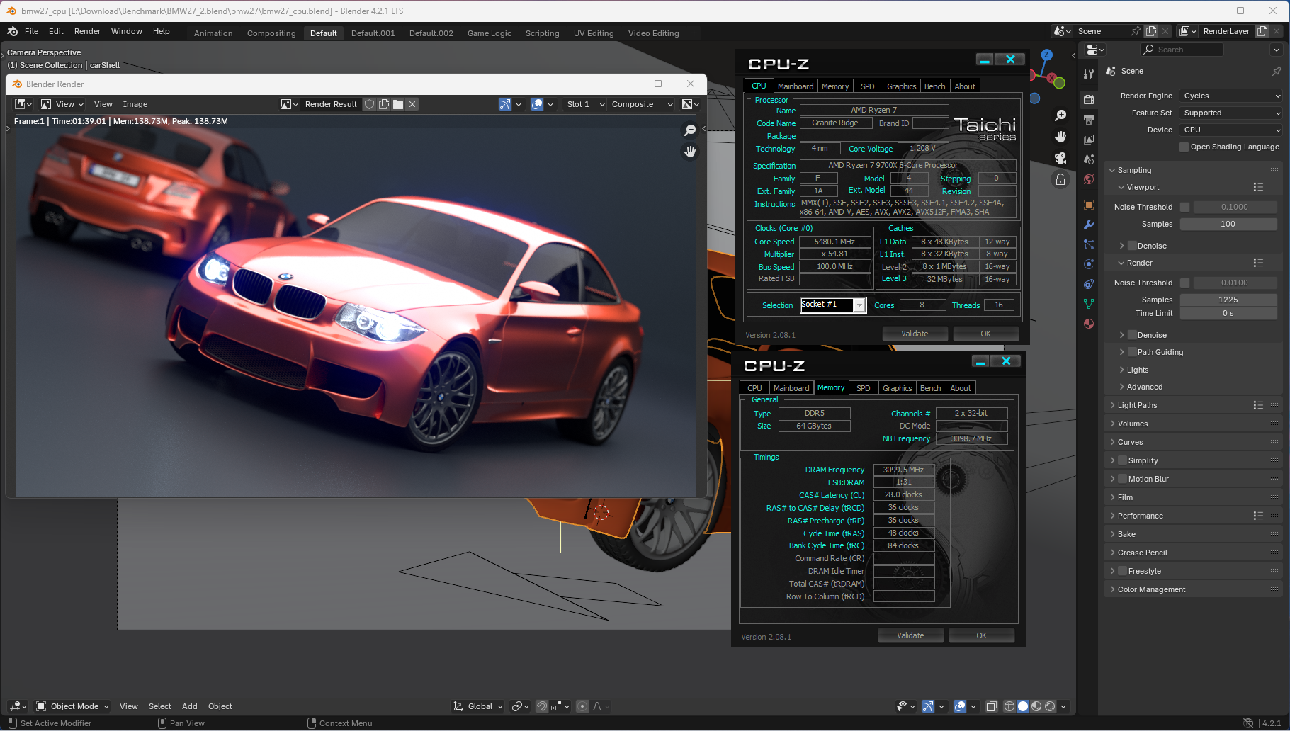Open the Physics properties tab icon

click(x=1089, y=264)
